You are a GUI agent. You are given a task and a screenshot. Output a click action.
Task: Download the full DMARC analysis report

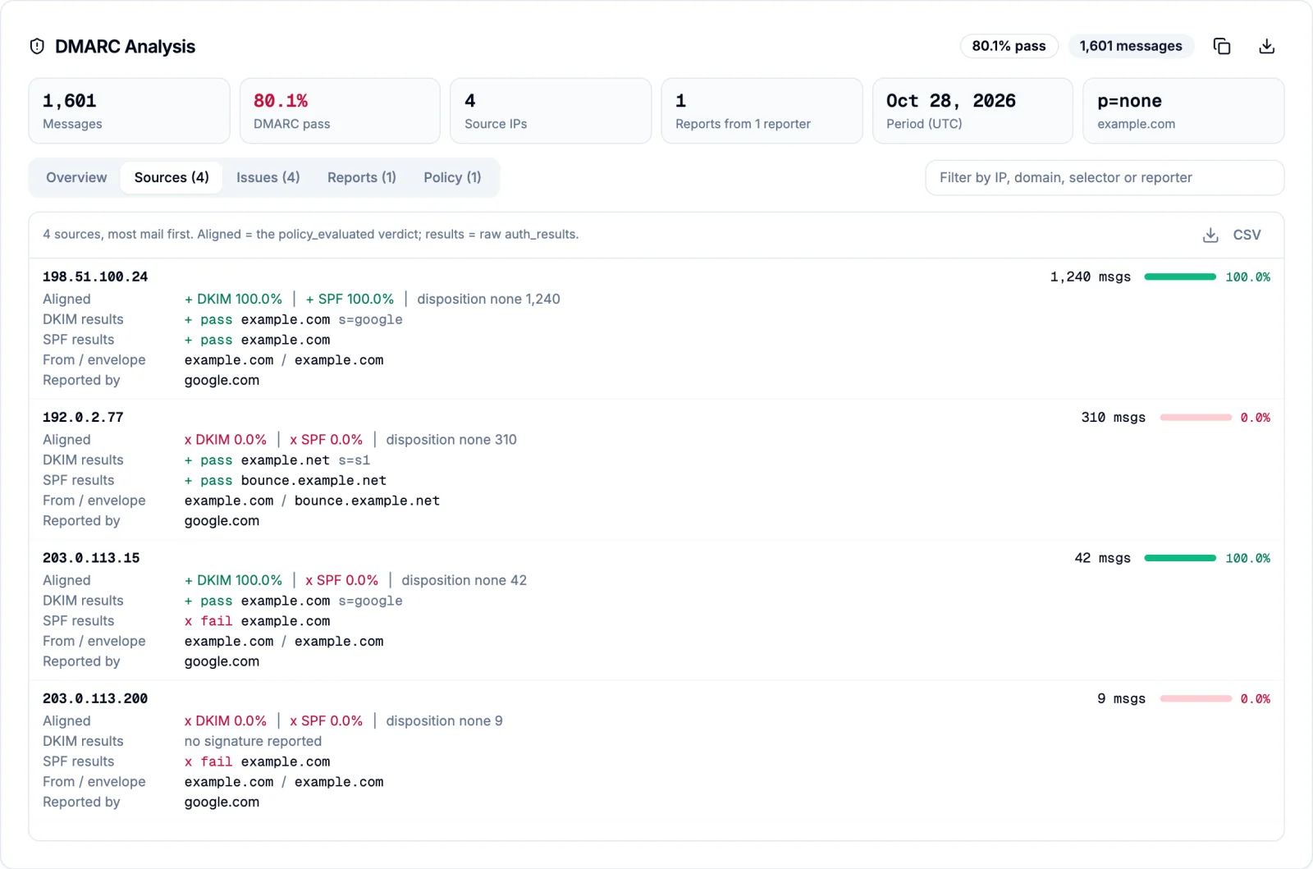pos(1267,47)
